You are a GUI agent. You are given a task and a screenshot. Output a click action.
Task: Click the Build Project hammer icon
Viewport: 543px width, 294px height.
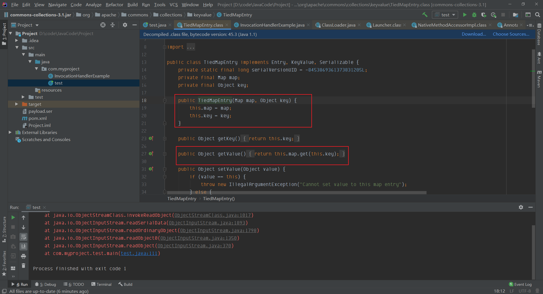425,15
